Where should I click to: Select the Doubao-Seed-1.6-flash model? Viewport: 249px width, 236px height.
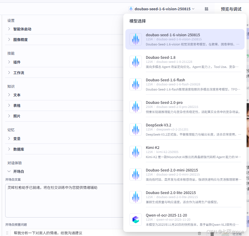pyautogui.click(x=185, y=84)
